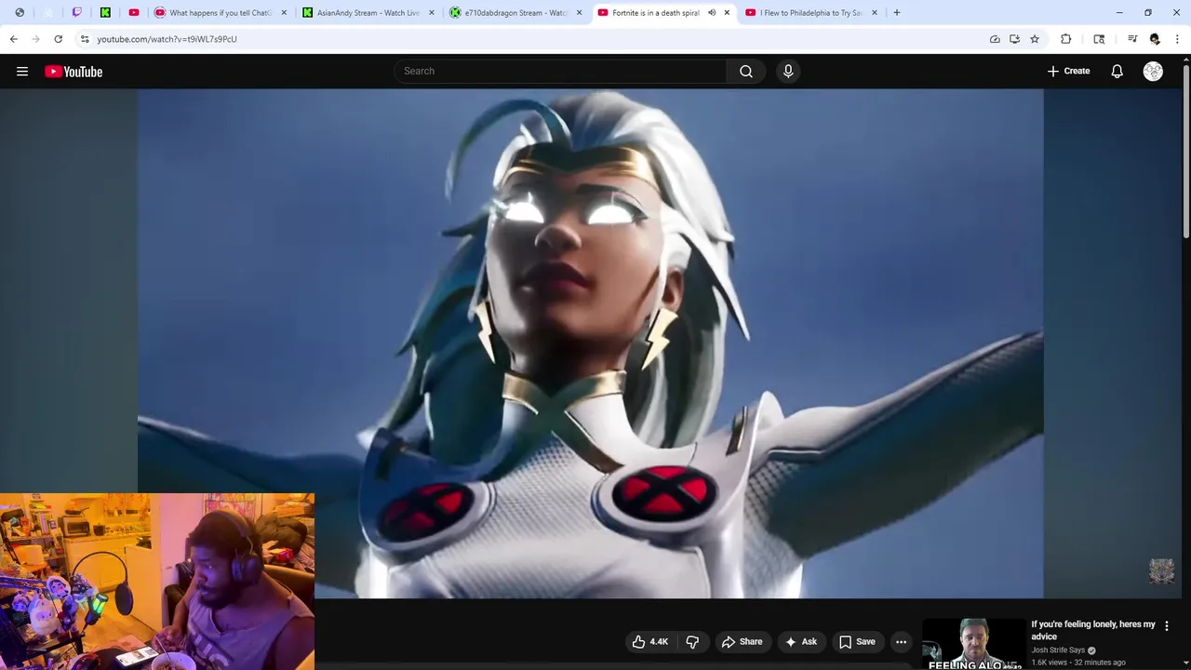Open the YouTube hamburger guide menu
Image resolution: width=1191 pixels, height=670 pixels.
pyautogui.click(x=22, y=72)
